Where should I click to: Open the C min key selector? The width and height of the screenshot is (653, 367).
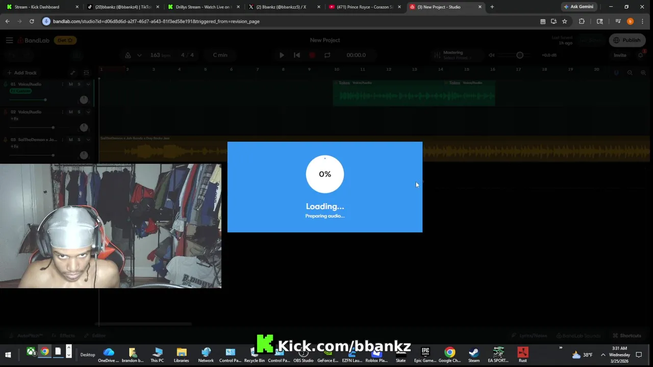point(220,55)
